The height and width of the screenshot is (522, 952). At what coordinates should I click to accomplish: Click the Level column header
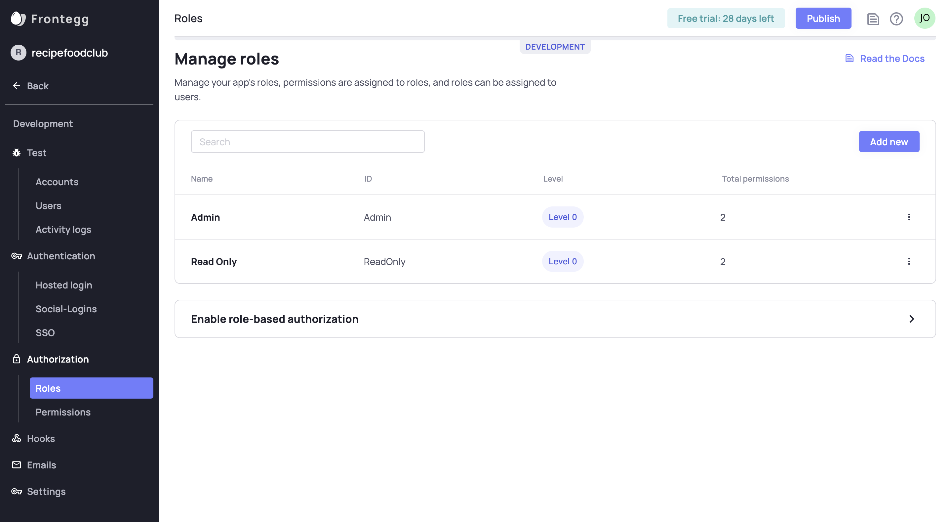(x=553, y=179)
